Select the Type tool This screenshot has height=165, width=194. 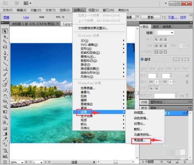(5, 58)
